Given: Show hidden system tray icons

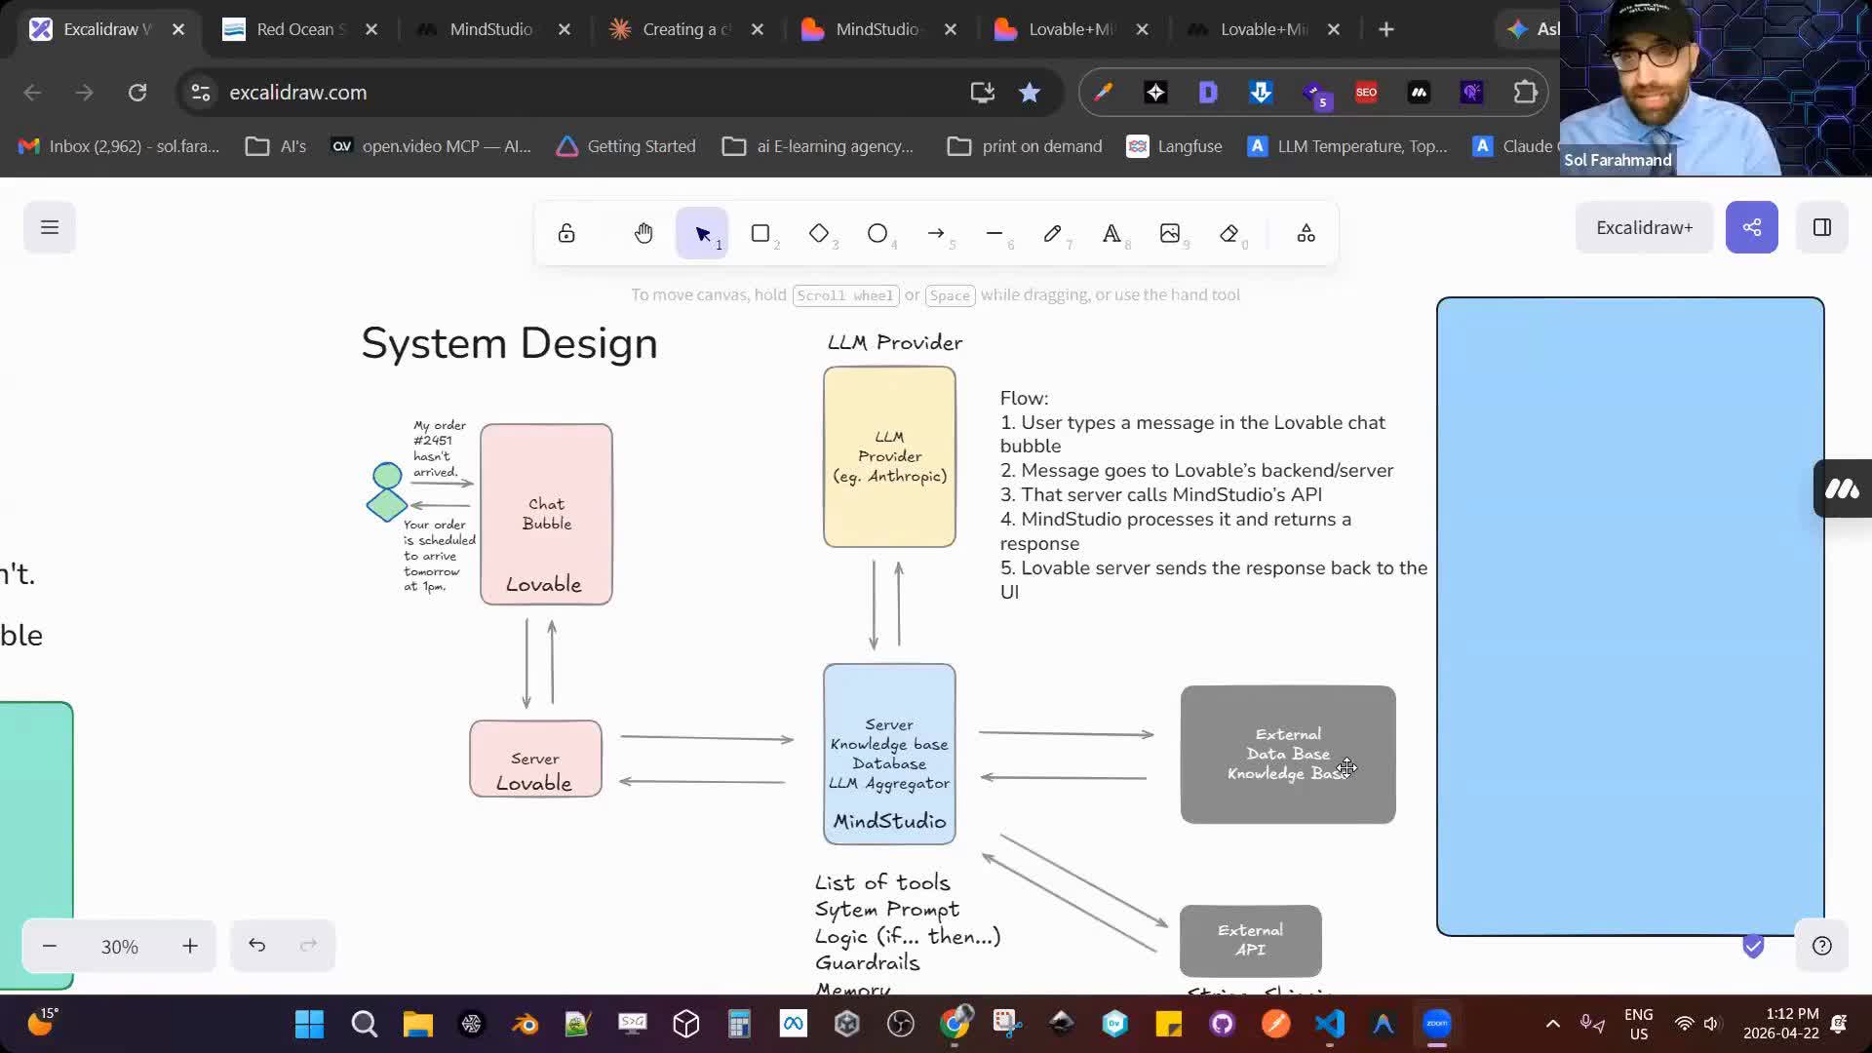Looking at the screenshot, I should pyautogui.click(x=1553, y=1024).
